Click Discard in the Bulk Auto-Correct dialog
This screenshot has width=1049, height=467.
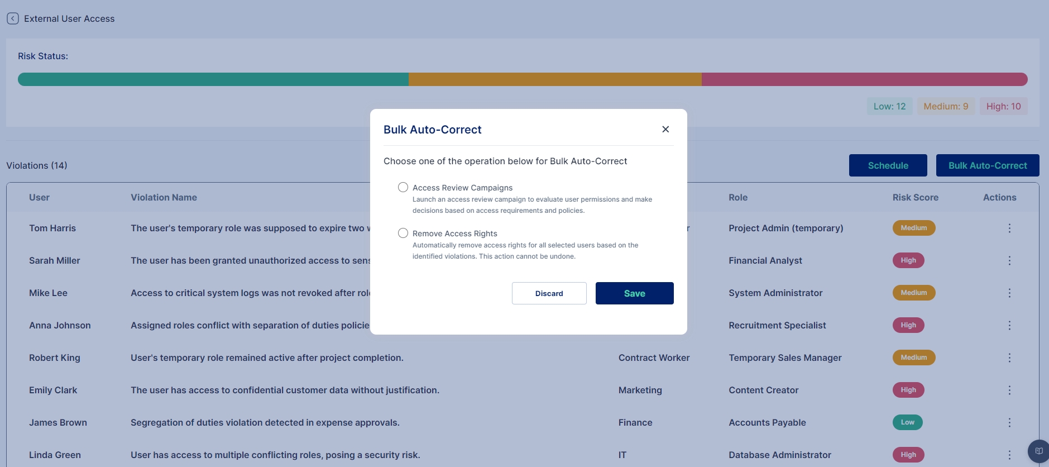coord(549,293)
